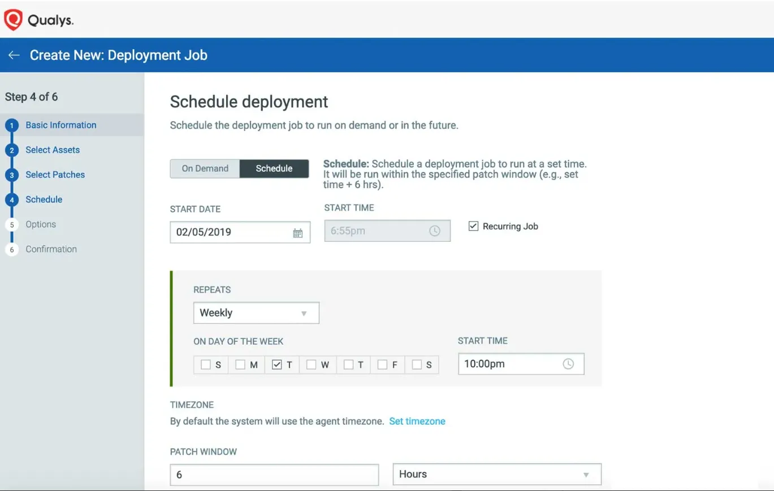Uncheck the Recurring Job checkbox
The height and width of the screenshot is (491, 774).
(x=473, y=226)
